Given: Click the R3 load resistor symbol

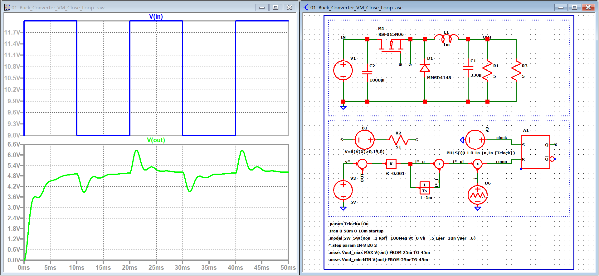Looking at the screenshot, I should [x=516, y=70].
